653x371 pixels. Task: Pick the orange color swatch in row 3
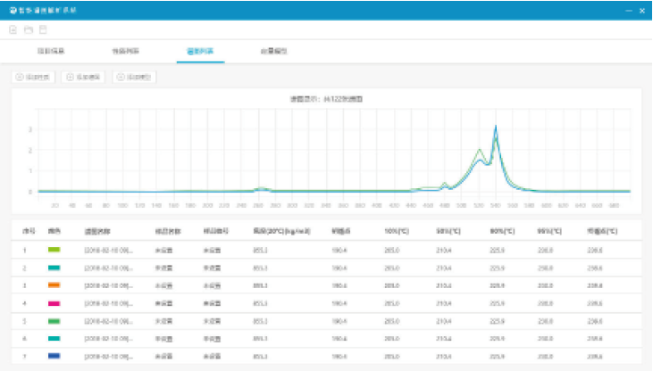tap(54, 285)
